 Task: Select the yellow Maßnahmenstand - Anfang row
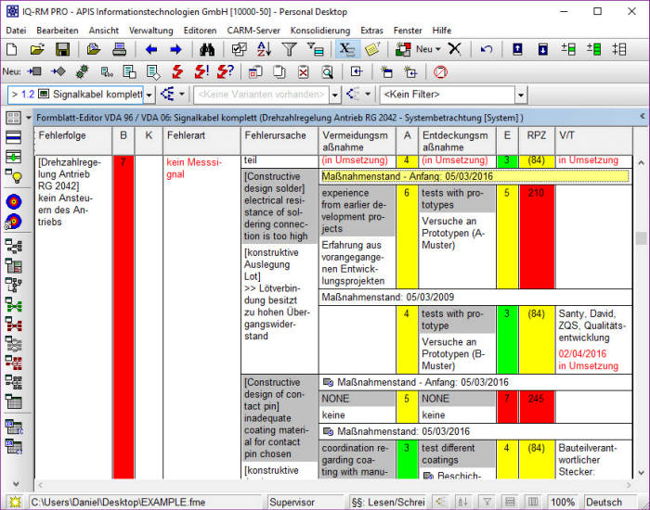pos(475,176)
